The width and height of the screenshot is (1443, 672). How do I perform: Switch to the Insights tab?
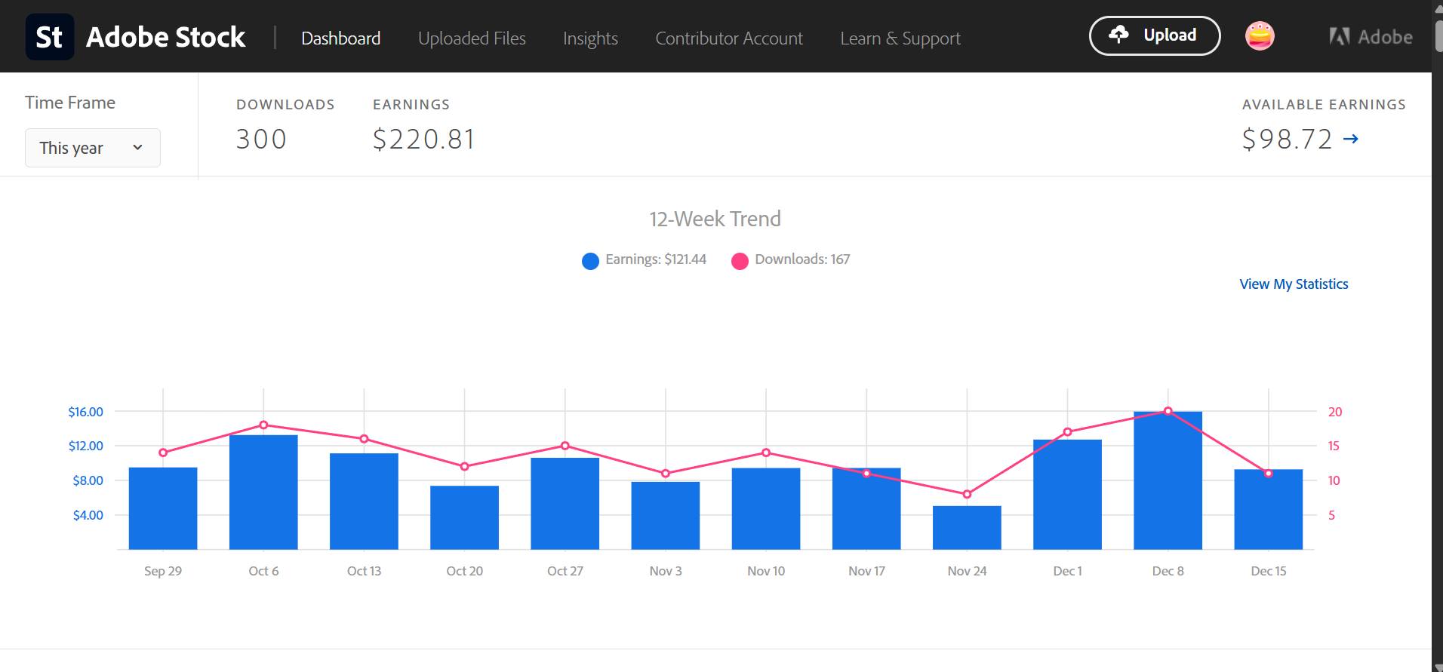(590, 38)
